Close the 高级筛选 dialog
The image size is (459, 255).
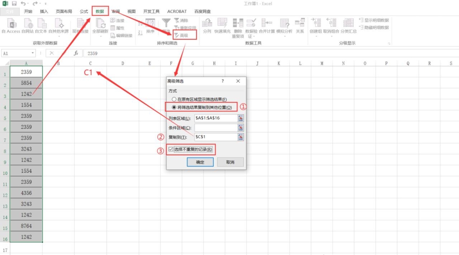coord(238,81)
